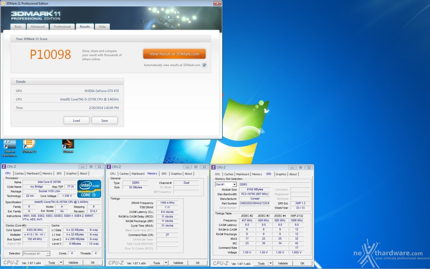Click Validate in the CPU-Z window showing Memory timings
The width and height of the screenshot is (430, 269).
tap(178, 263)
